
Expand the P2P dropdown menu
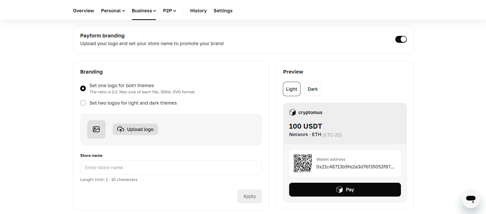169,11
